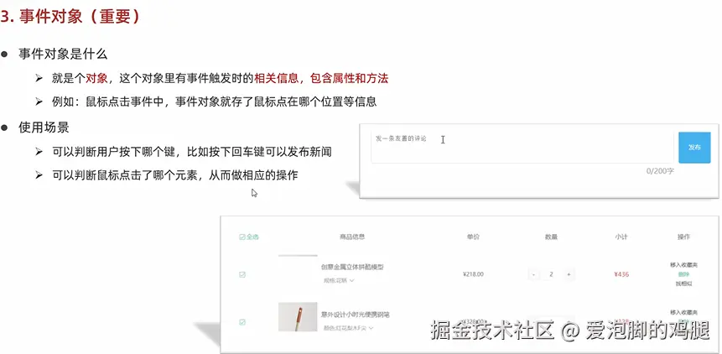
Task: Click the heading 3. 事件对象（重要）
Action: point(70,17)
